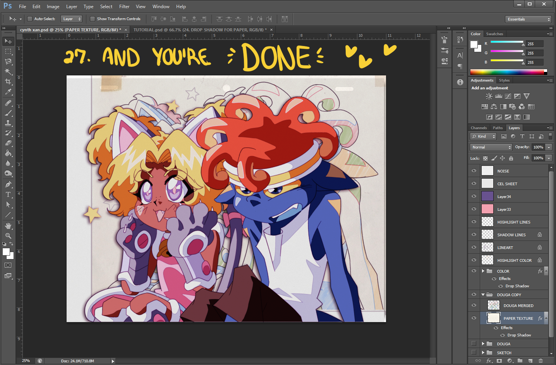Pick the Horizontal Type tool
Screen dimensions: 556x365
coord(8,194)
